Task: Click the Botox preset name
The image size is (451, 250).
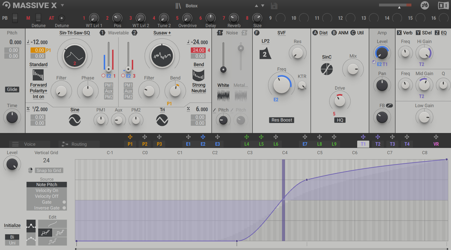Action: (x=191, y=6)
